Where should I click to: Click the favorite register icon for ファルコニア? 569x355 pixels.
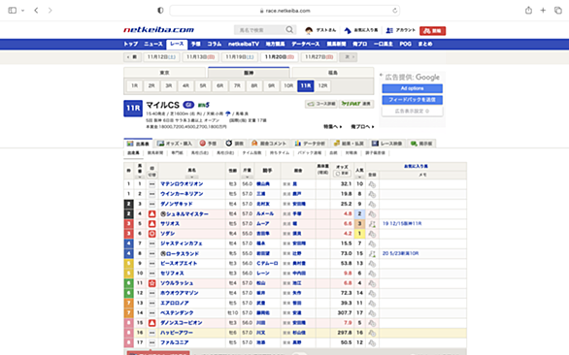tap(372, 342)
